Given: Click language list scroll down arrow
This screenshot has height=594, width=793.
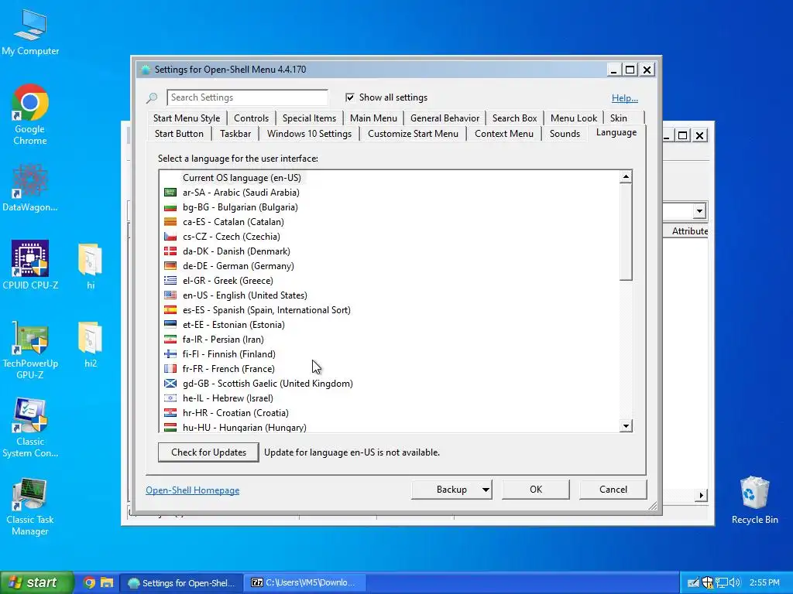Looking at the screenshot, I should (x=626, y=426).
